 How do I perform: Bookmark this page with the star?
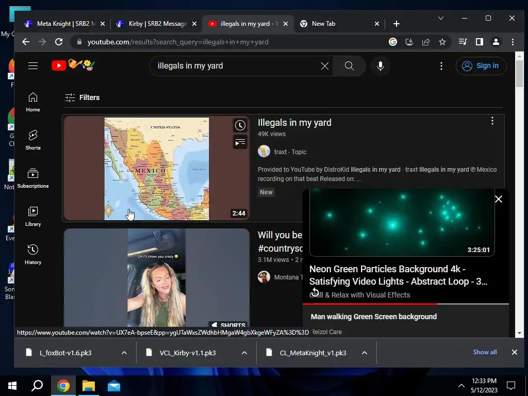point(442,42)
